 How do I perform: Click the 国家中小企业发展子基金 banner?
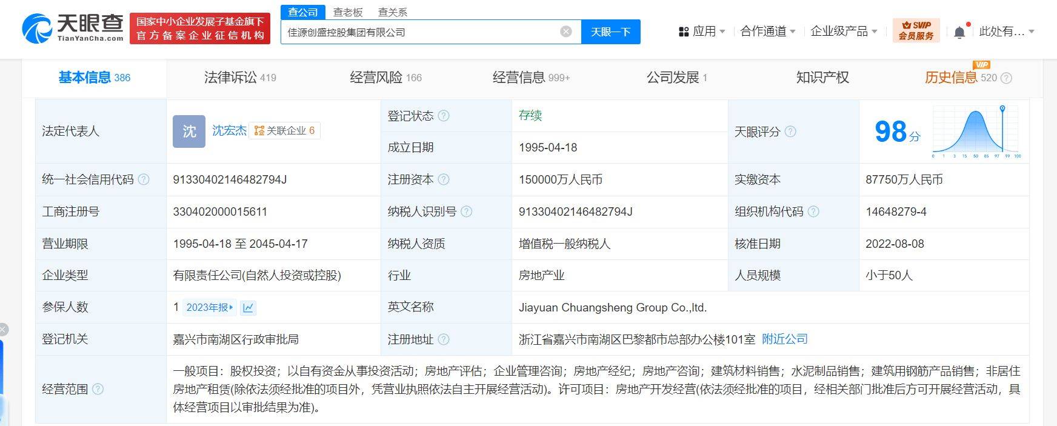click(x=200, y=28)
